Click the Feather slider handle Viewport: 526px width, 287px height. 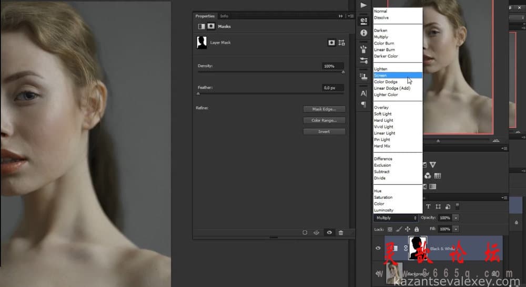click(x=198, y=94)
